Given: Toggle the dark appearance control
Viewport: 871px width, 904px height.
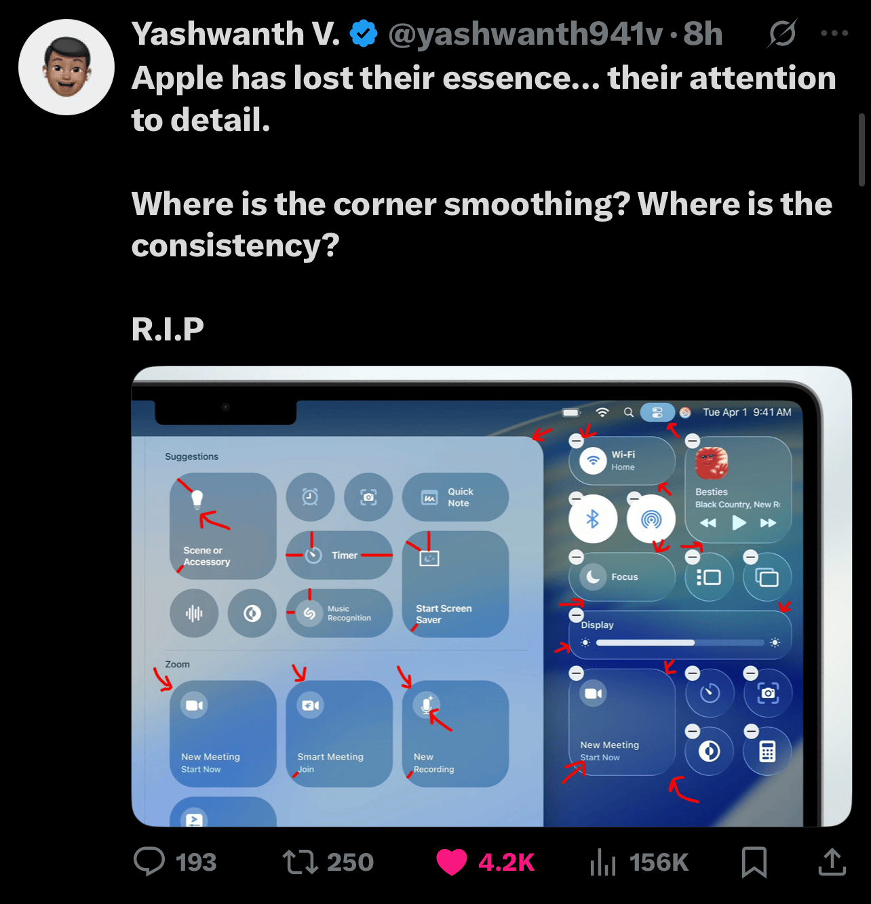Looking at the screenshot, I should tap(709, 751).
